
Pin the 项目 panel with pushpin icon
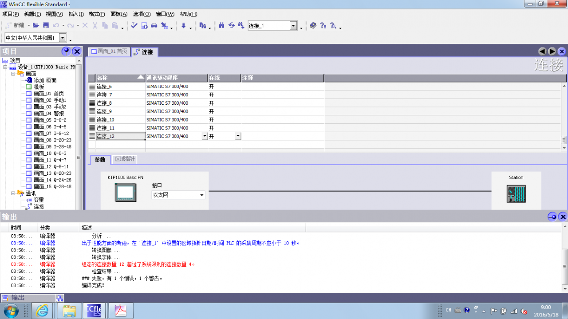click(x=66, y=51)
